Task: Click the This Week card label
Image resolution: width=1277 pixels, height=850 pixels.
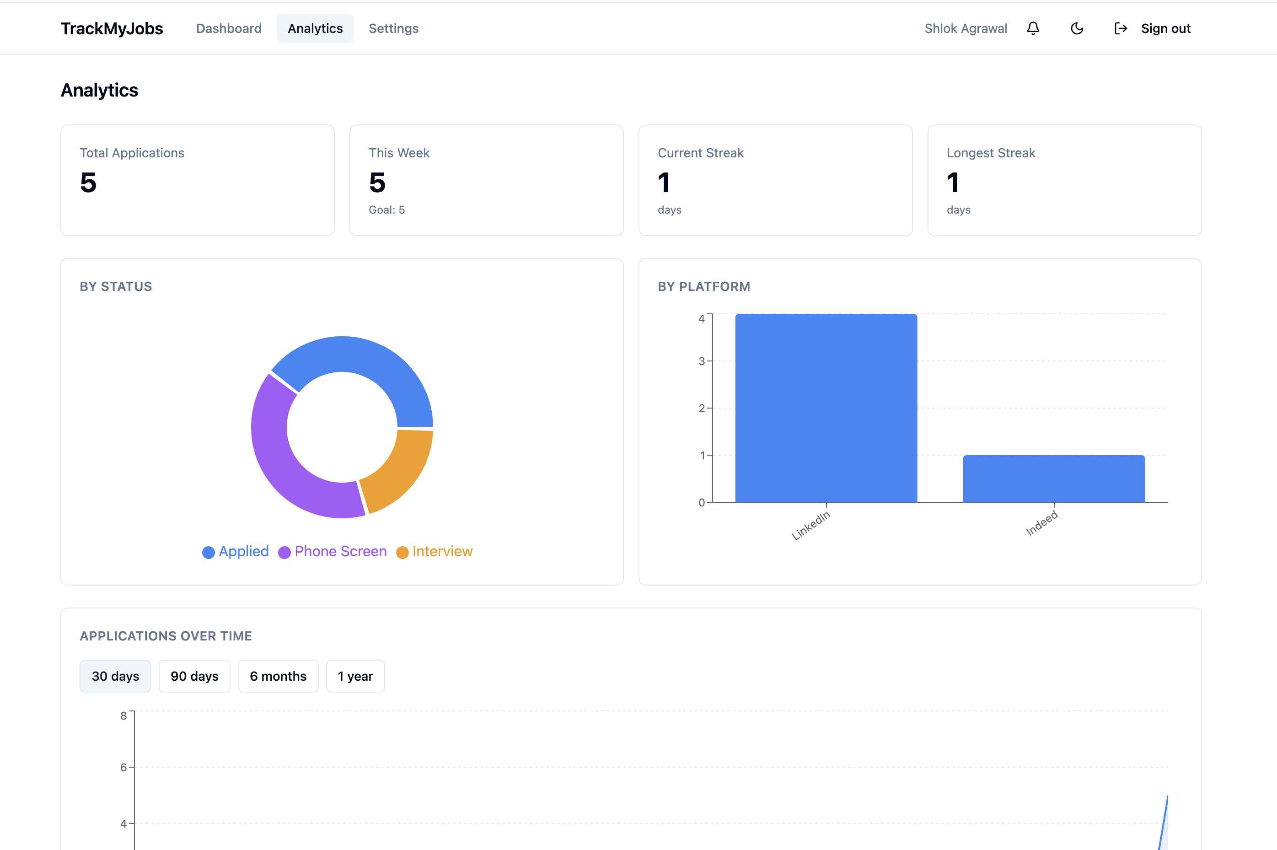Action: [x=399, y=153]
